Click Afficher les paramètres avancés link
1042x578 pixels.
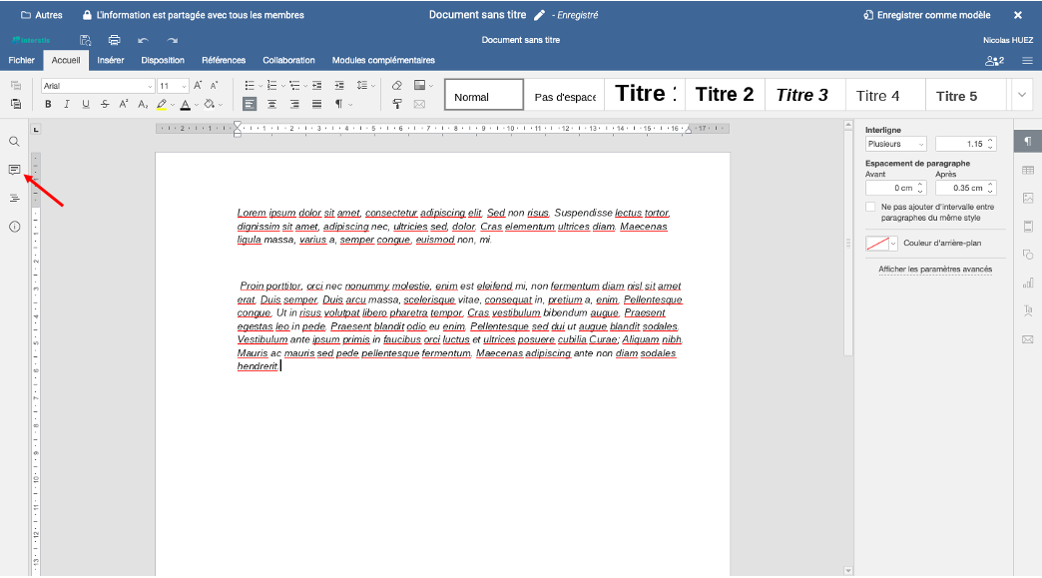[x=935, y=270]
